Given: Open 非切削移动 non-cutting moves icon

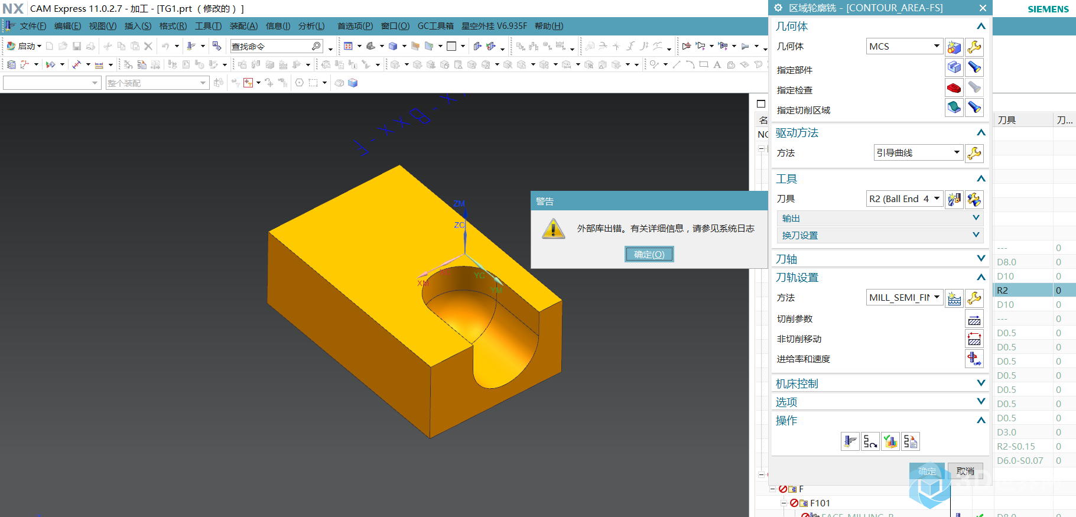Looking at the screenshot, I should coord(974,339).
